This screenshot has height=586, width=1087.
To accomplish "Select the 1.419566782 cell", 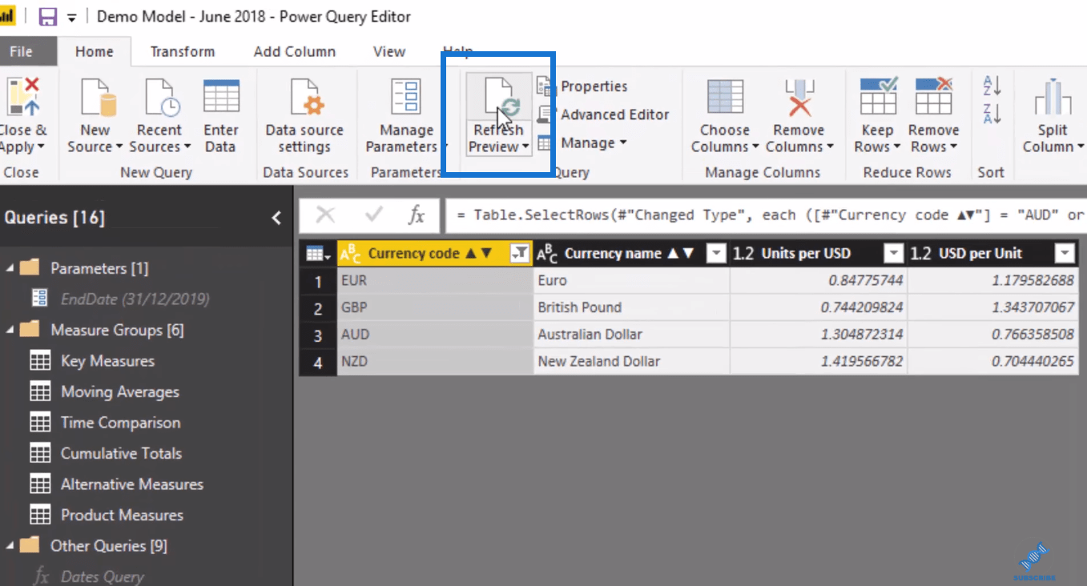I will 819,361.
